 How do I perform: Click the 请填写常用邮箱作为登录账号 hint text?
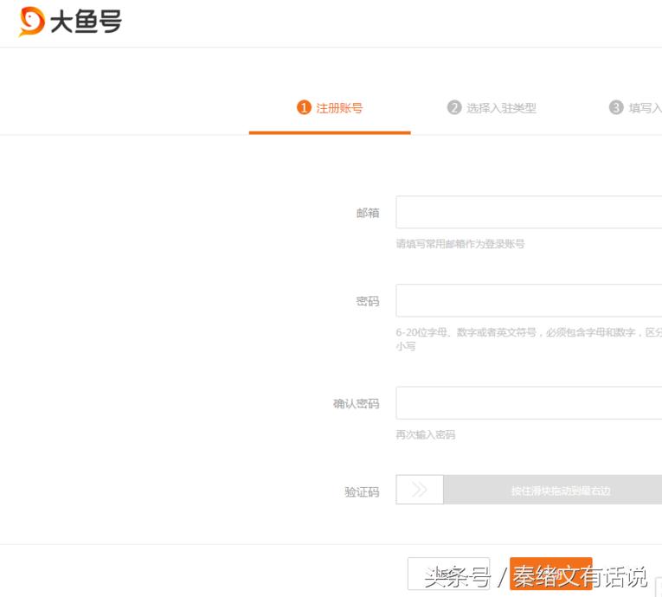pyautogui.click(x=460, y=244)
